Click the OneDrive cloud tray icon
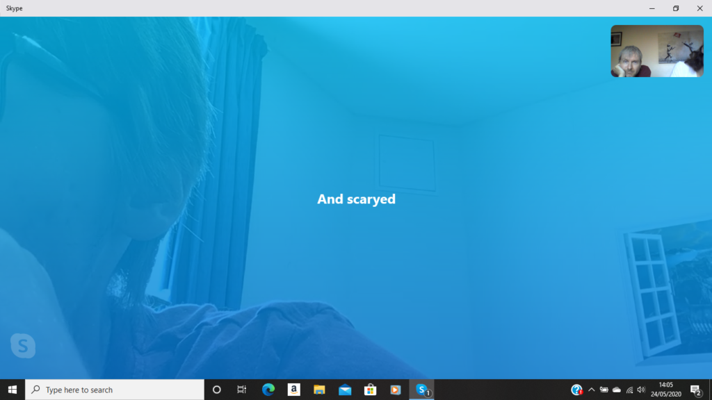 coord(617,390)
